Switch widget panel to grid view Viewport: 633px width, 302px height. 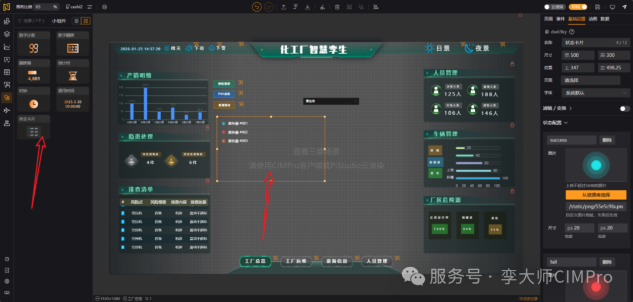coord(86,20)
